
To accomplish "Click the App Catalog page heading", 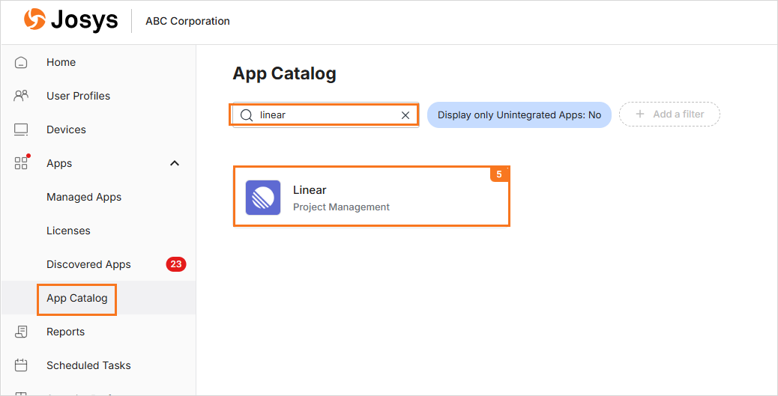I will click(x=284, y=73).
